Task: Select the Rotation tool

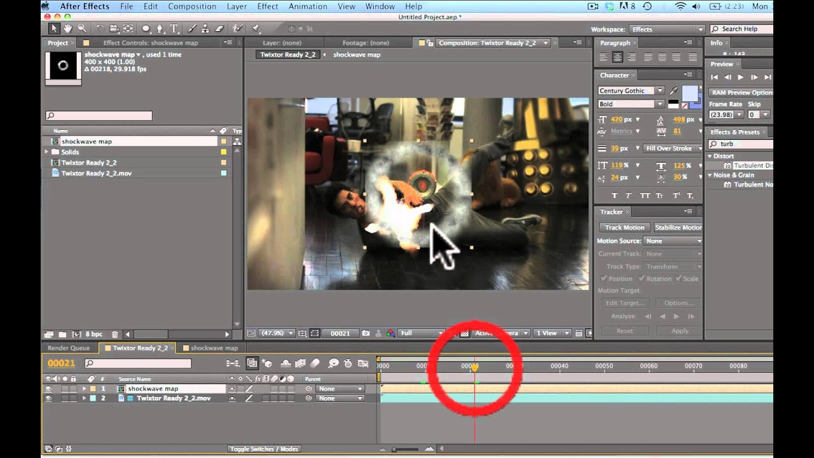Action: 100,29
